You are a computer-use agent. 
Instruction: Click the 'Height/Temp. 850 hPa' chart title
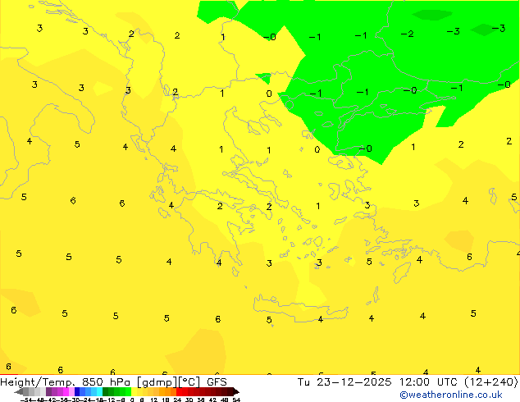click(65, 382)
